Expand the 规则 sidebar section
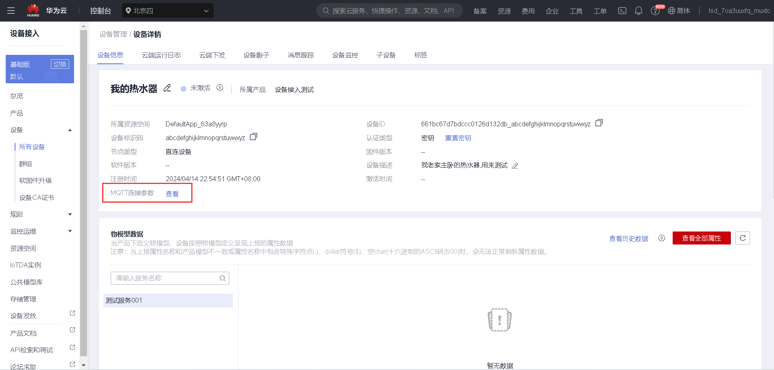This screenshot has width=774, height=370. (70, 214)
